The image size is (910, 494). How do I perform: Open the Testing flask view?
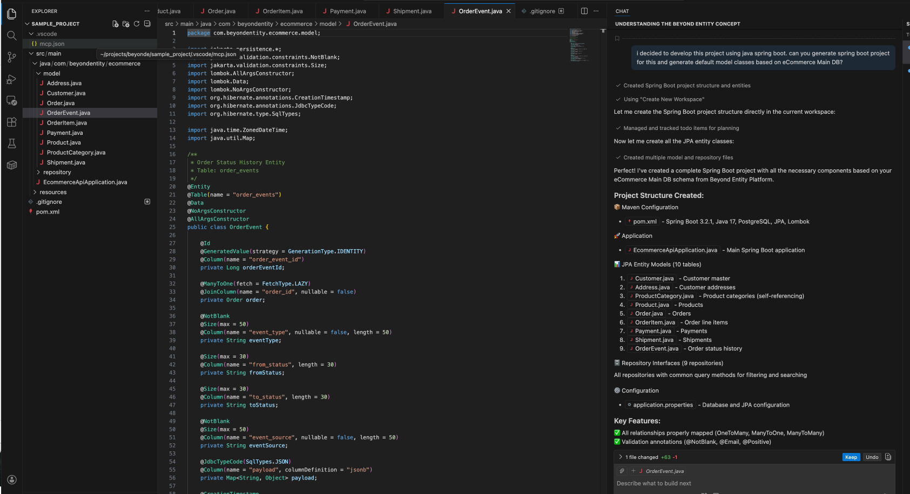click(11, 143)
